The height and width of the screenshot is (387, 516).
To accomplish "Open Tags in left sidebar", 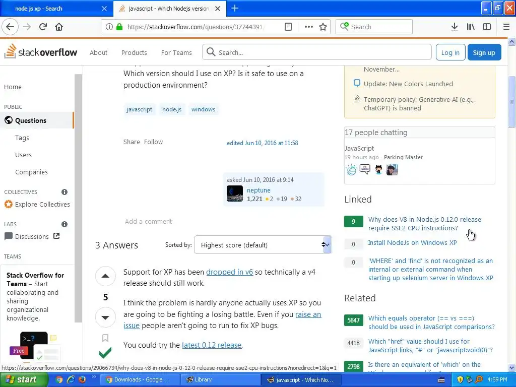I will click(22, 138).
